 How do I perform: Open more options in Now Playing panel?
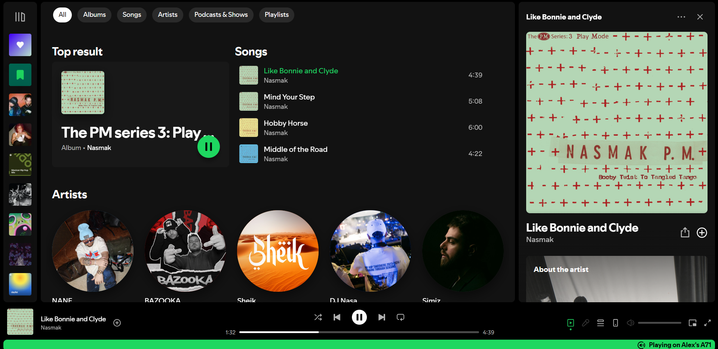681,17
